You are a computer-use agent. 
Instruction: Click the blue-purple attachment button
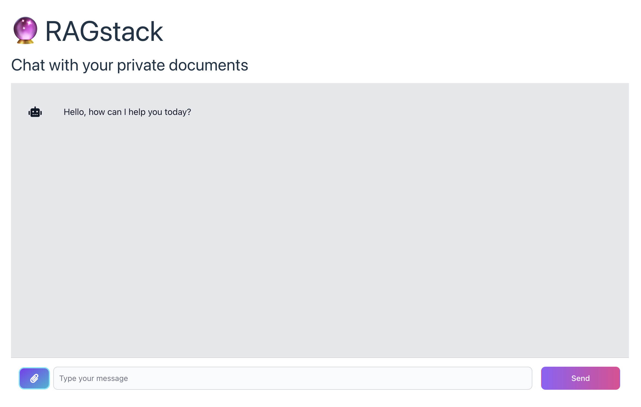coord(34,378)
